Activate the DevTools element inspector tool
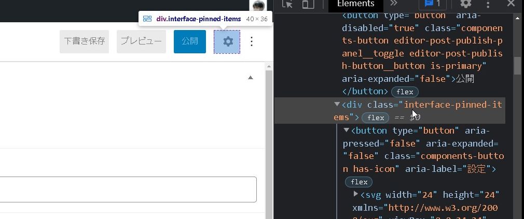The height and width of the screenshot is (219, 524). coord(287,4)
